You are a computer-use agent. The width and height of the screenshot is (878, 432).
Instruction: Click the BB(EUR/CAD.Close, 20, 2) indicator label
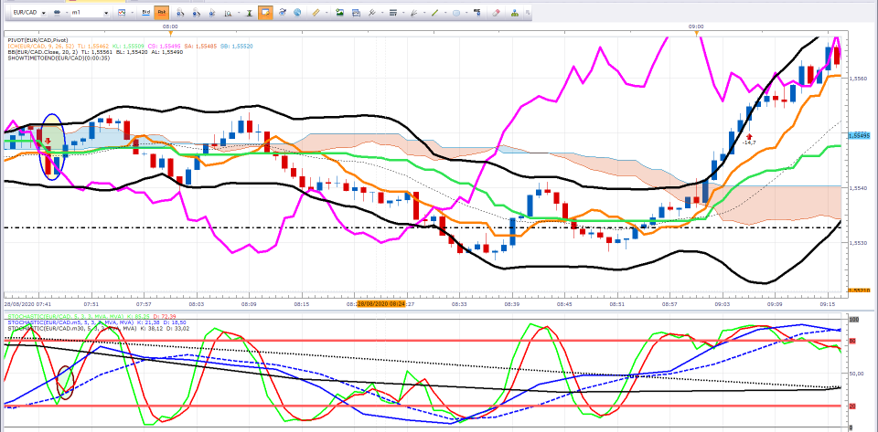coord(42,52)
